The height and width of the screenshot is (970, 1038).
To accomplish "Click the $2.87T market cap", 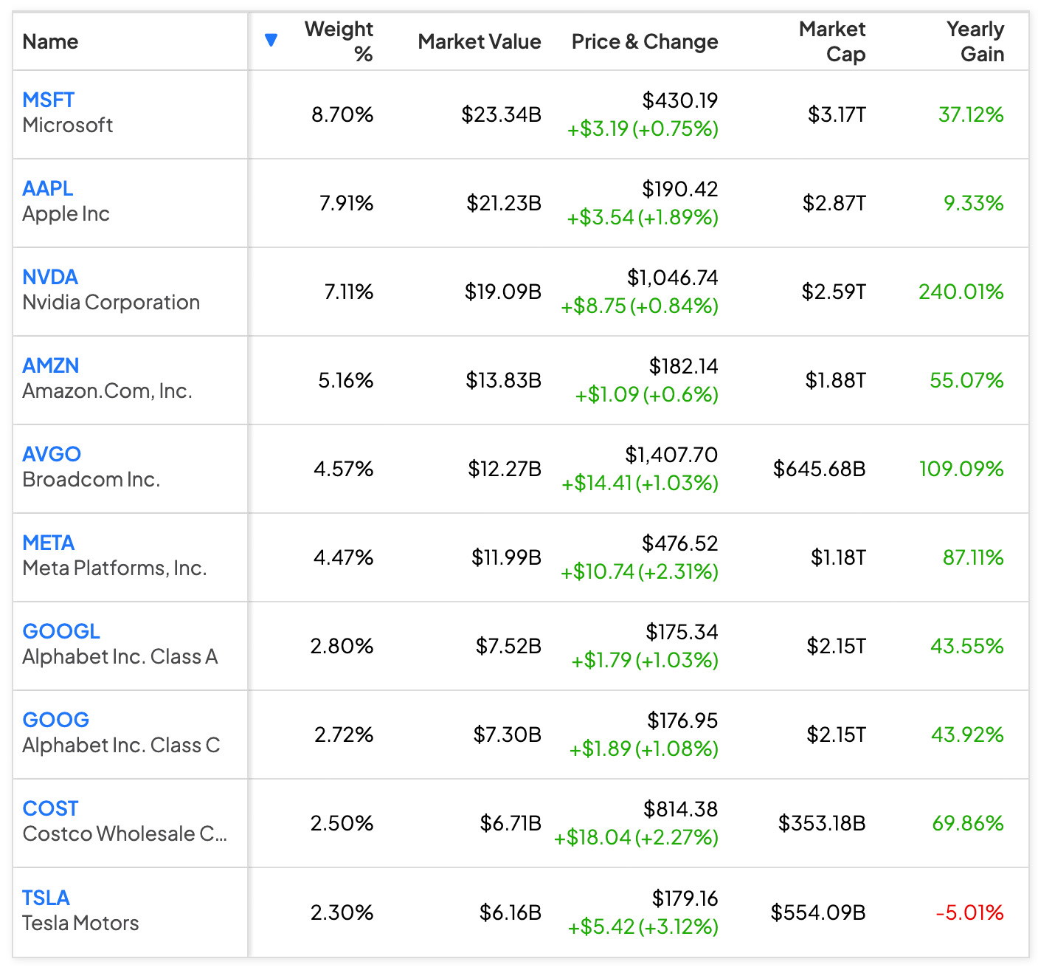I will click(x=834, y=203).
